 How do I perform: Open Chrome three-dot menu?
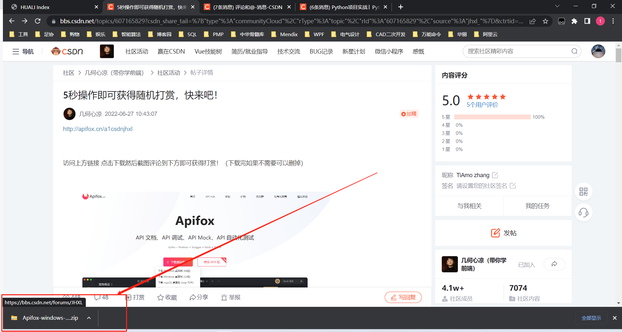613,21
